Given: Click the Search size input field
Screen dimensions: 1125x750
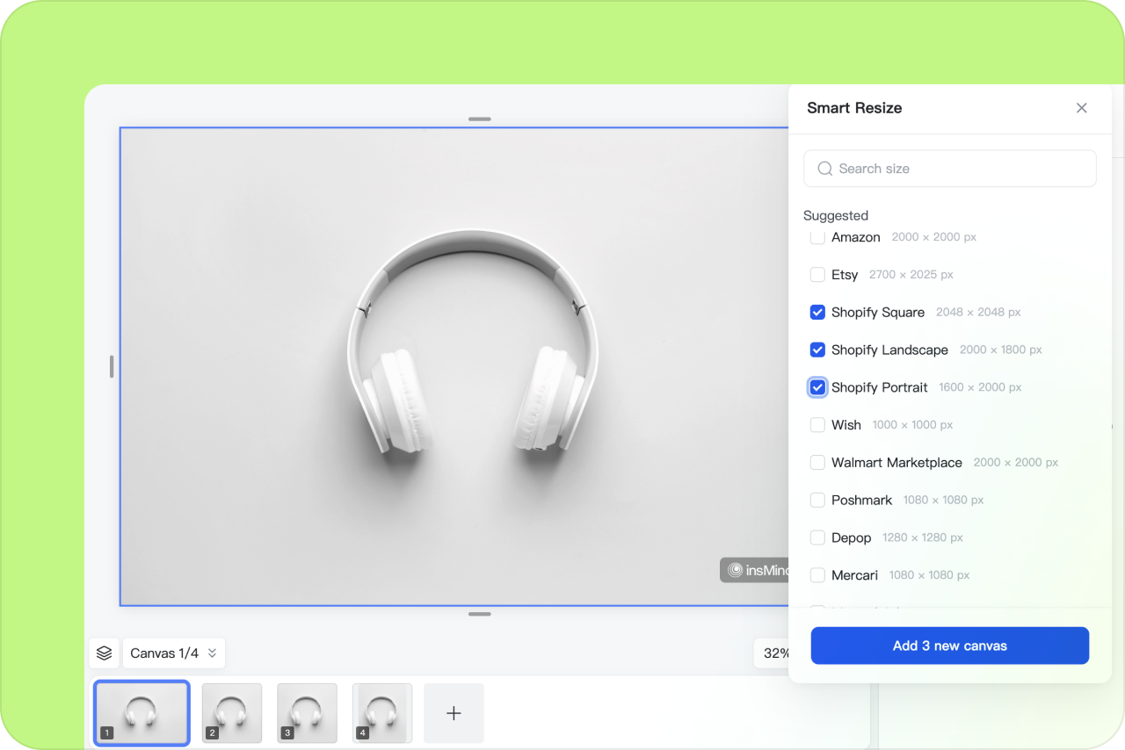Looking at the screenshot, I should point(949,169).
